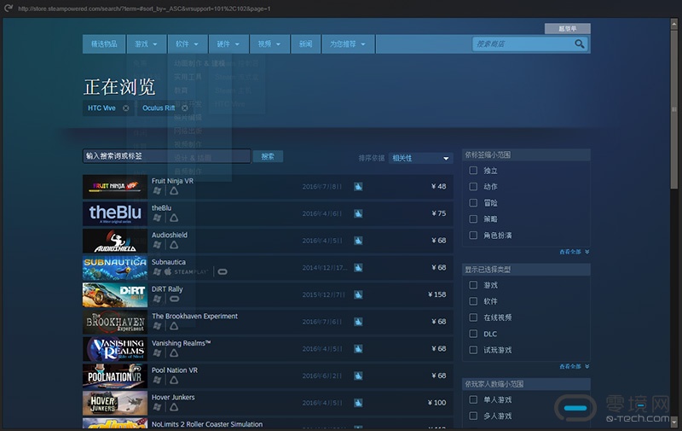Enable the DLC type filter checkbox
Screen dimensions: 682x431
pos(473,334)
